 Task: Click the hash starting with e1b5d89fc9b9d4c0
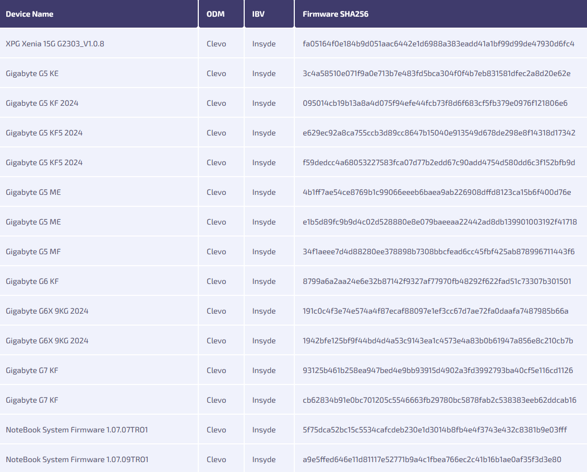[440, 222]
